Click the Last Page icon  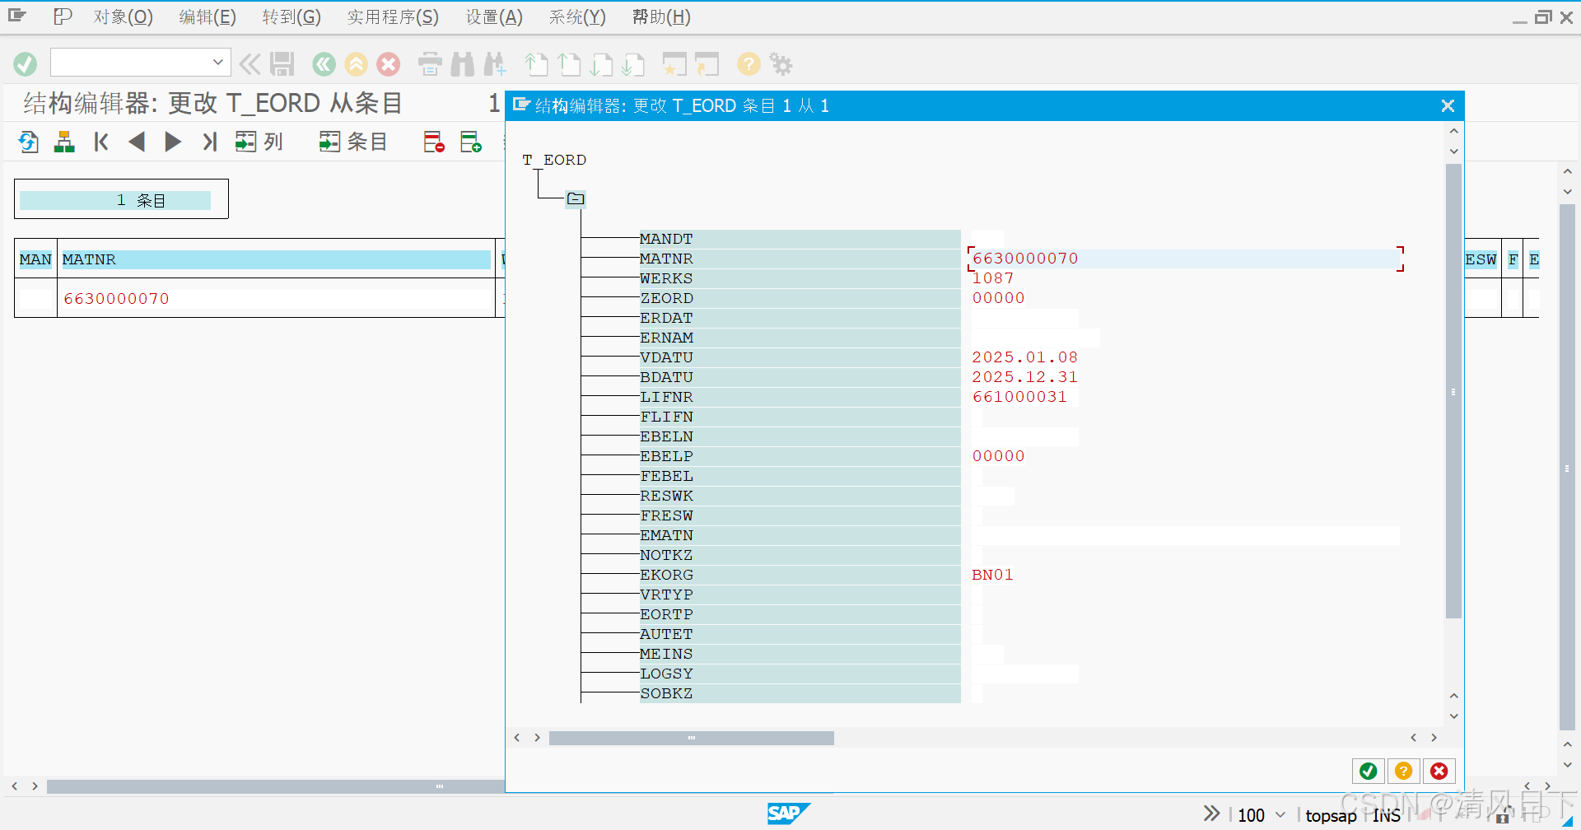coord(633,63)
